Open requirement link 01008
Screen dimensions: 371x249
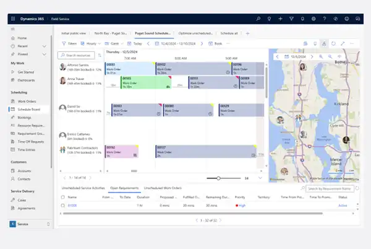point(72,205)
